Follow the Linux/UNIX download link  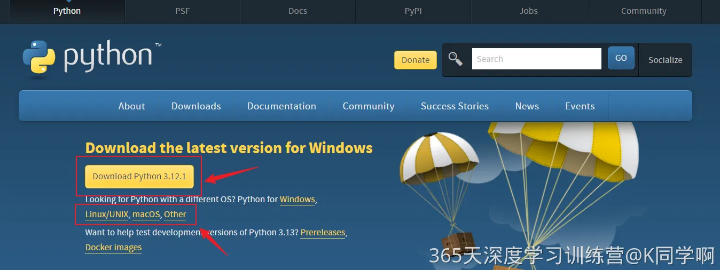click(107, 215)
